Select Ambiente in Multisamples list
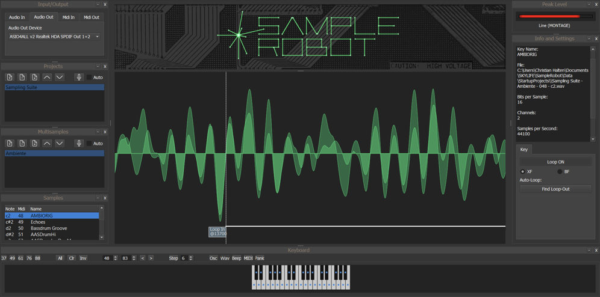 (54, 153)
